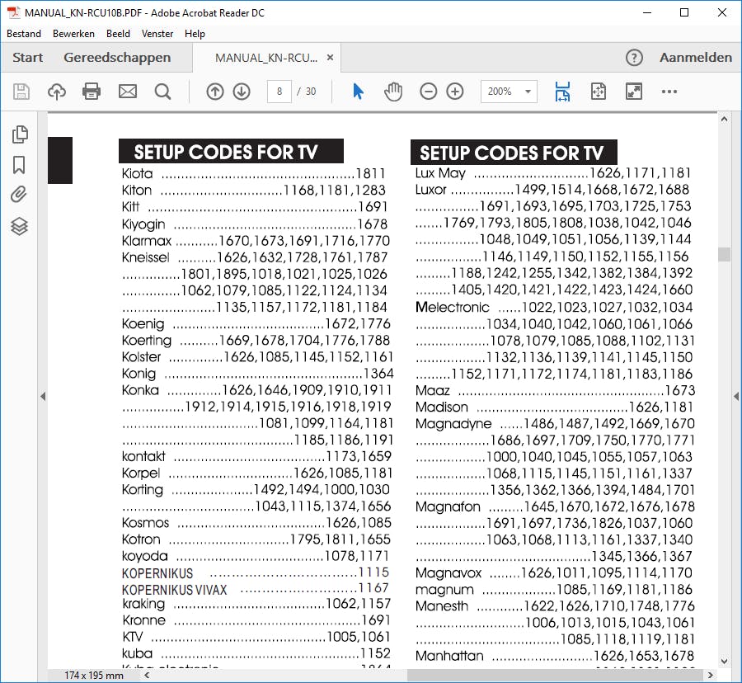Fit one full page icon
Screen dimensions: 742x683
pyautogui.click(x=599, y=92)
